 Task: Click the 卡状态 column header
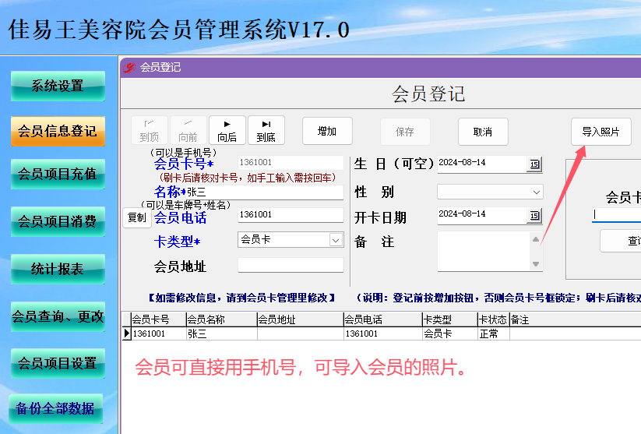(494, 319)
